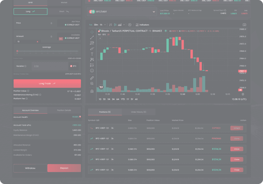The width and height of the screenshot is (263, 184).
Task: Open the Order History tab
Action: click(138, 112)
